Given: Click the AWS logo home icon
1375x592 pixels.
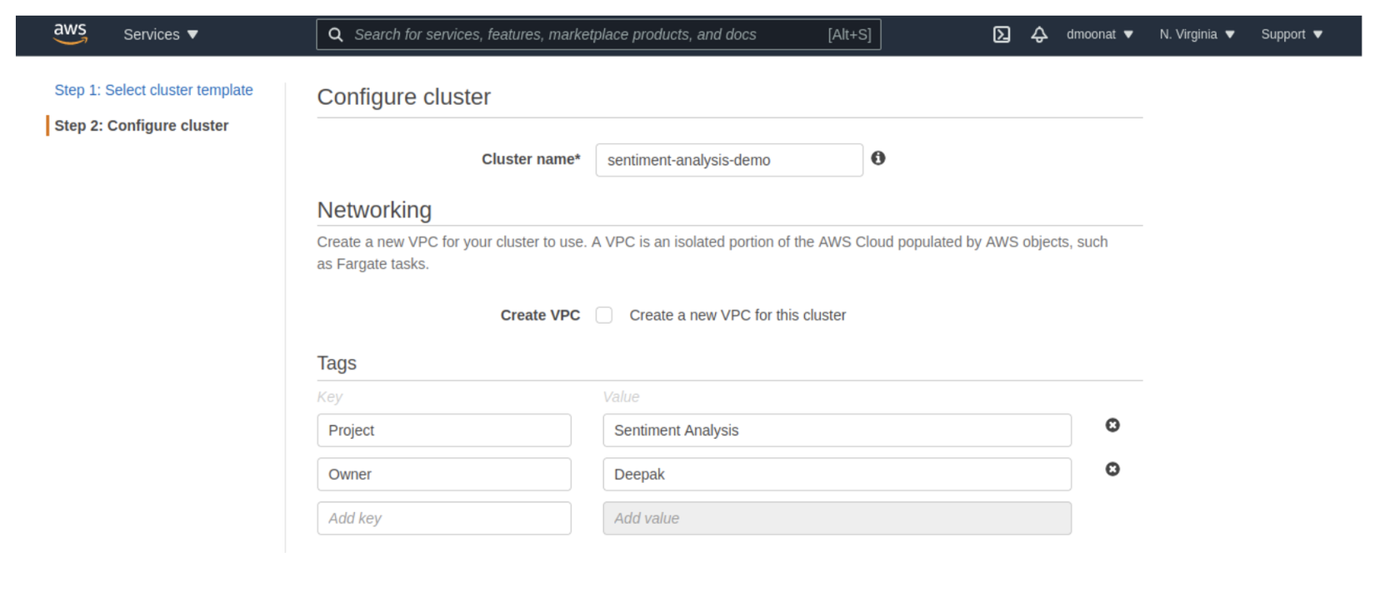Looking at the screenshot, I should [x=70, y=33].
